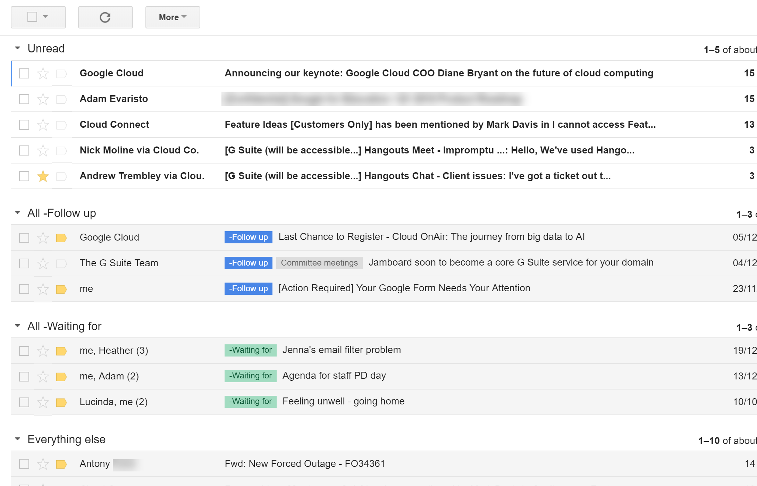This screenshot has width=757, height=486.
Task: Click the Waiting for label on Jenna's thread
Action: [251, 350]
